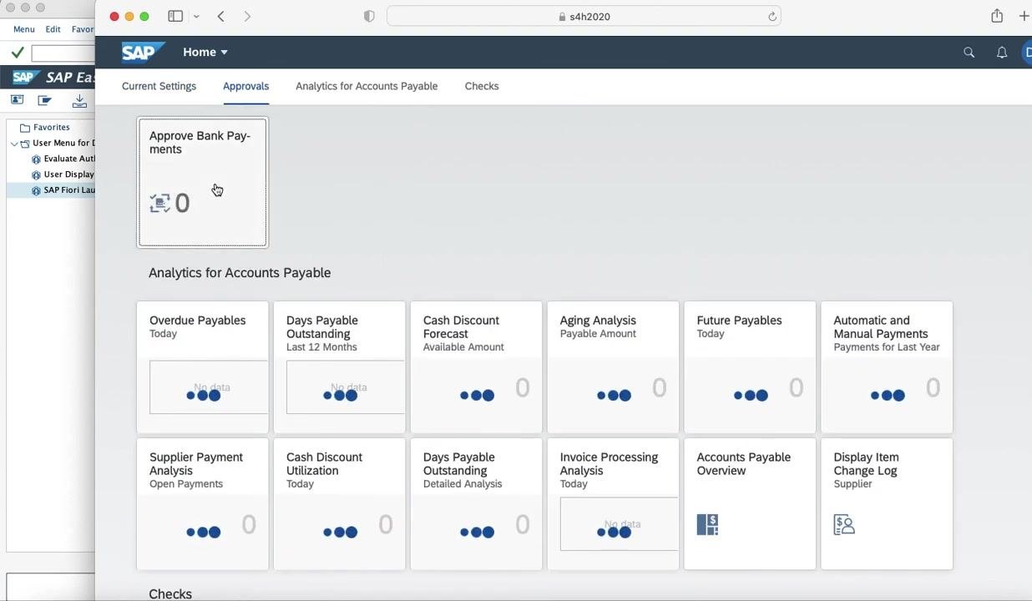
Task: Open the Approve Bank Payments tile
Action: click(203, 182)
